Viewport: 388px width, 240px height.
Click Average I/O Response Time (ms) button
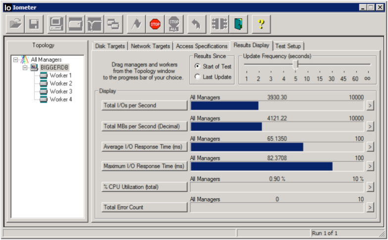click(x=145, y=147)
